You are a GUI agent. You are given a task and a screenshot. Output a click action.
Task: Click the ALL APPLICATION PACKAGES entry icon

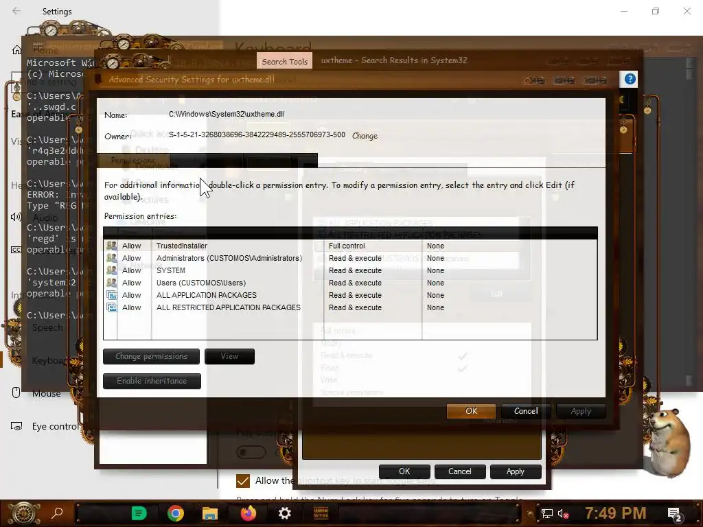[112, 295]
